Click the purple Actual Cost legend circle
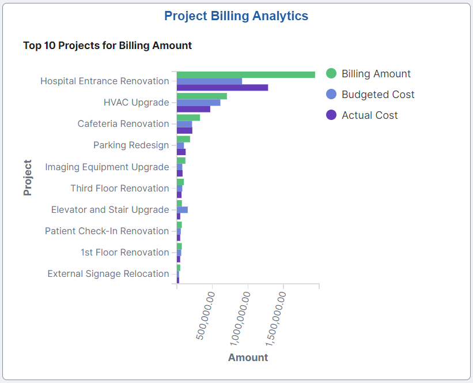Viewport: 473px width, 383px height. coord(331,115)
